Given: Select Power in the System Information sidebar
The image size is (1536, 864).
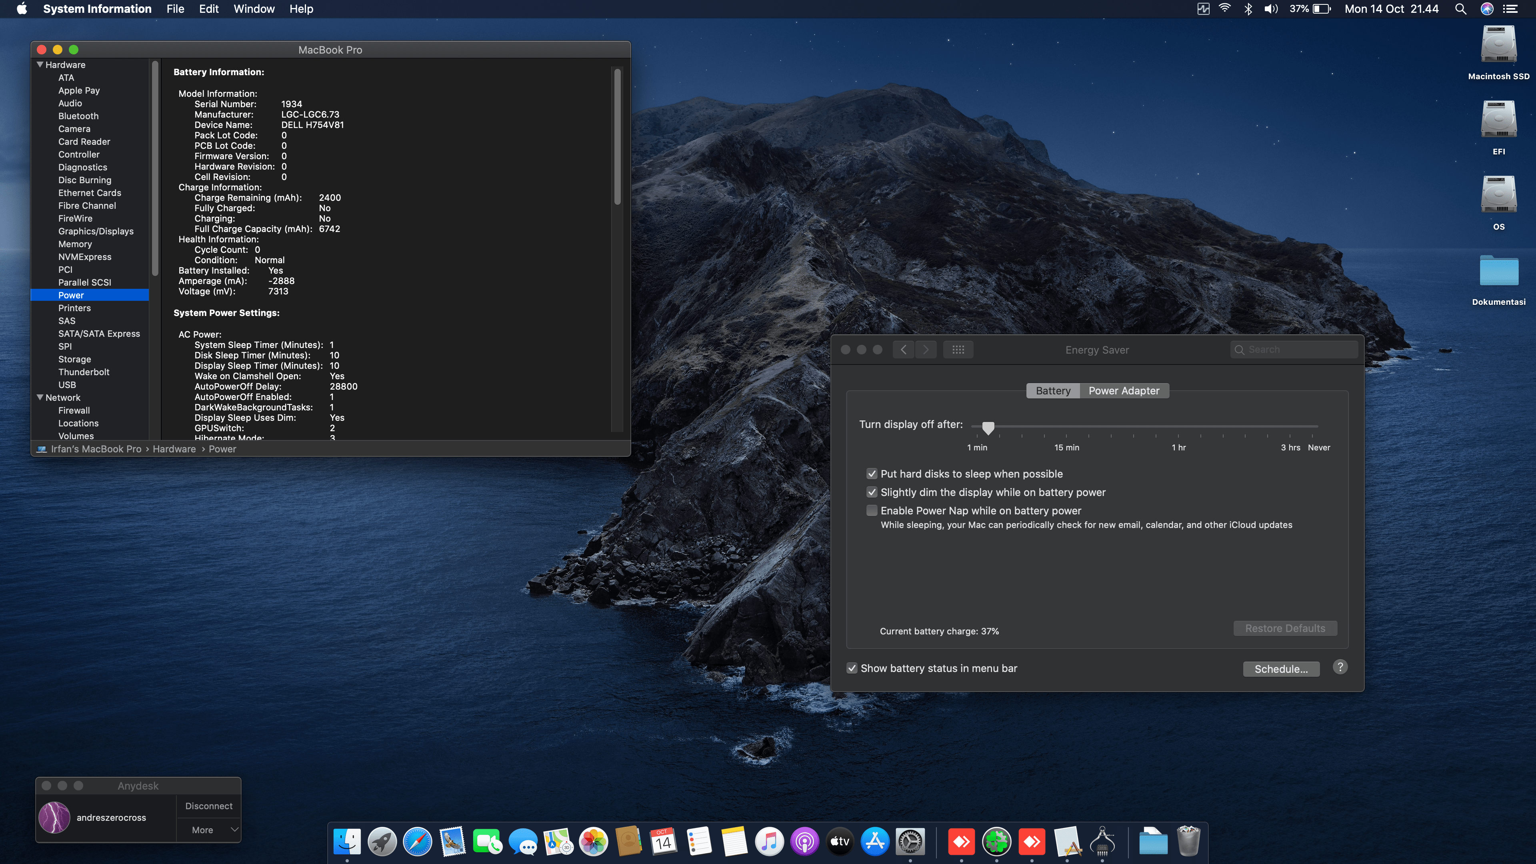Looking at the screenshot, I should coord(71,294).
